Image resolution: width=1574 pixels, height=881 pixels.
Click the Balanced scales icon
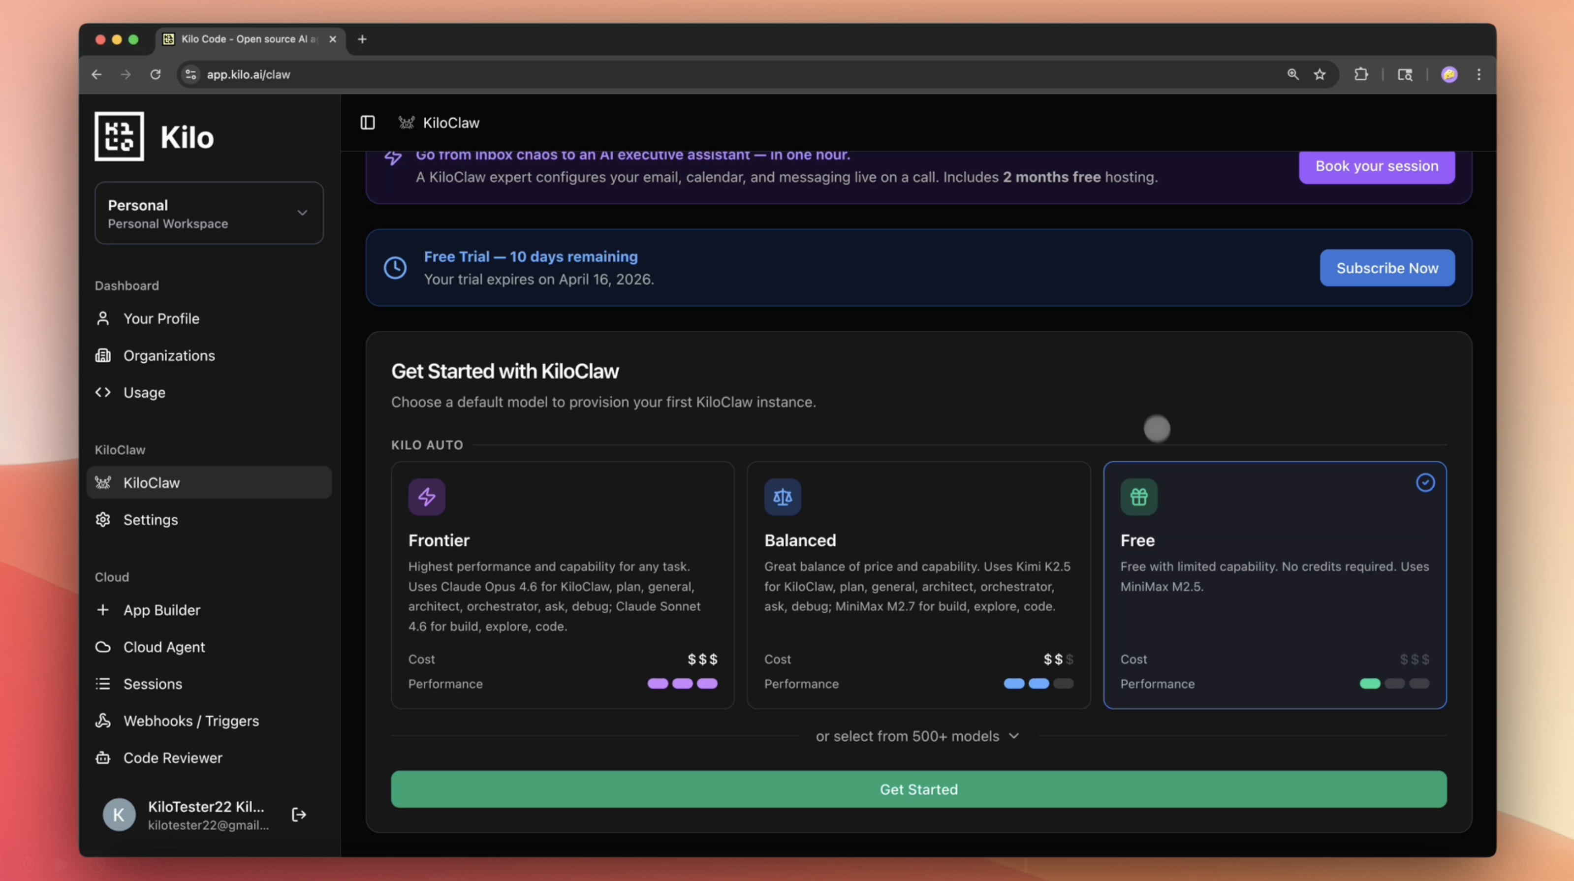782,497
